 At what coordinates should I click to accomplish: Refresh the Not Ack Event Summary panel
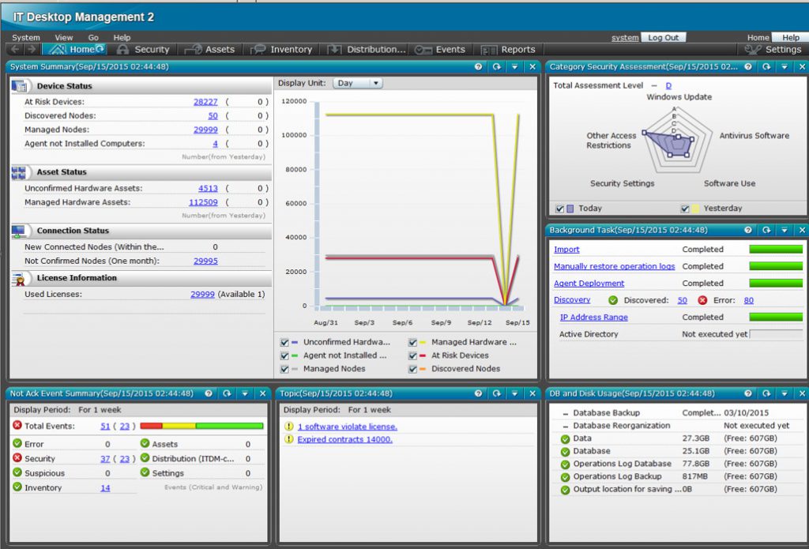227,393
